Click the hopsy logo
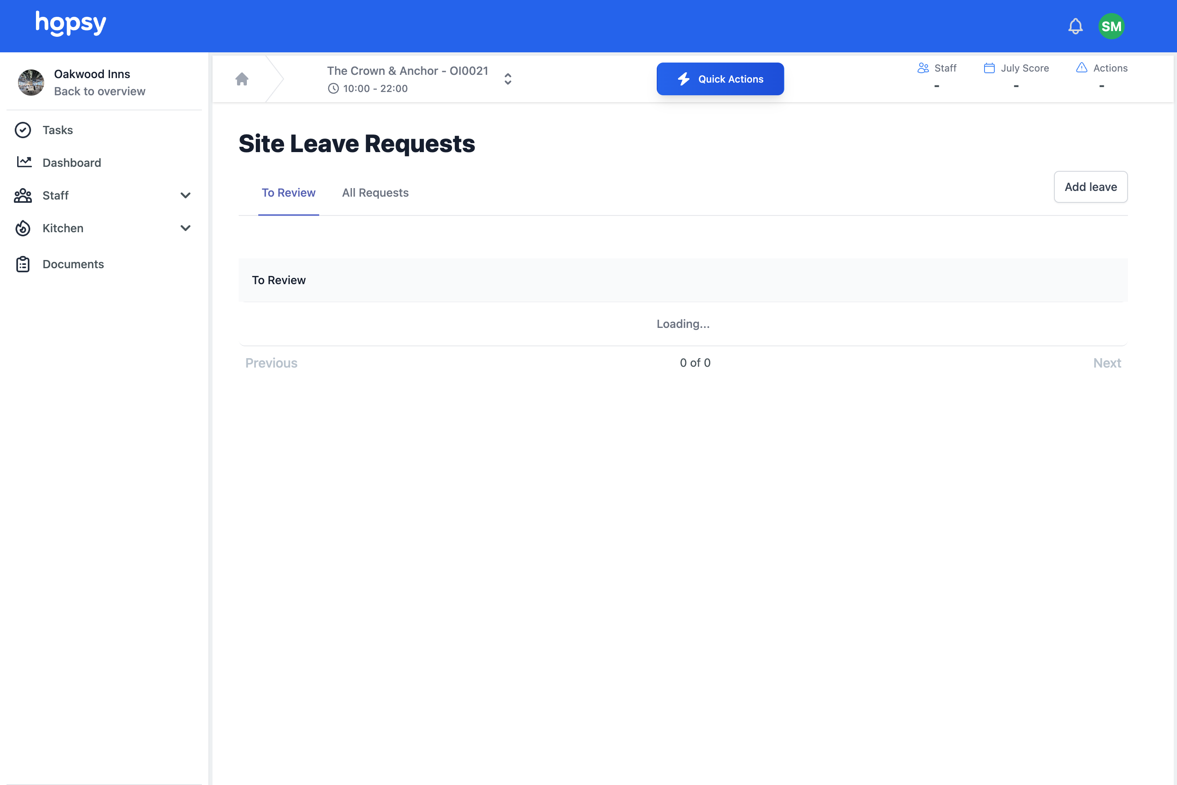Screen dimensions: 1177x785 tap(71, 24)
